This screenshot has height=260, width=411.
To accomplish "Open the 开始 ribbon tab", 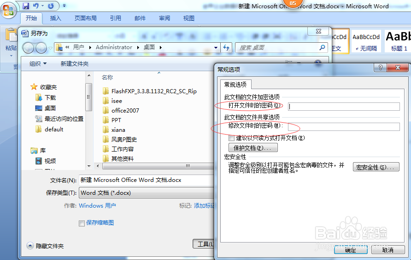I will pos(31,18).
